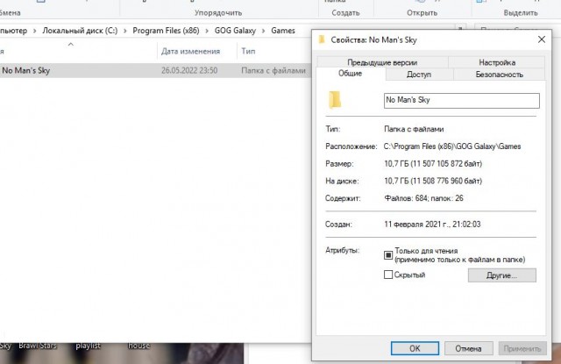561x364 pixels.
Task: Click the large folder icon in properties
Action: coord(335,99)
